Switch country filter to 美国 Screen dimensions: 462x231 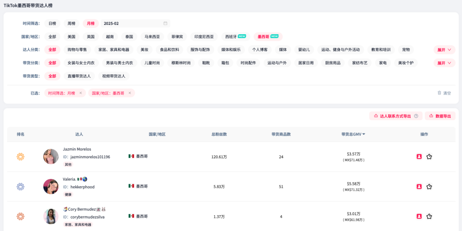71,37
